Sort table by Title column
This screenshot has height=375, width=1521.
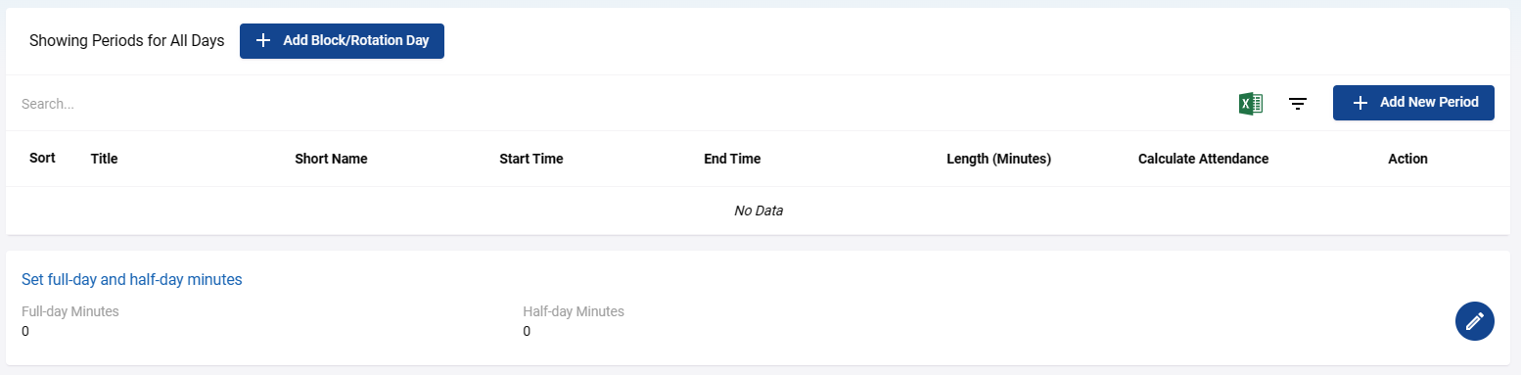104,159
